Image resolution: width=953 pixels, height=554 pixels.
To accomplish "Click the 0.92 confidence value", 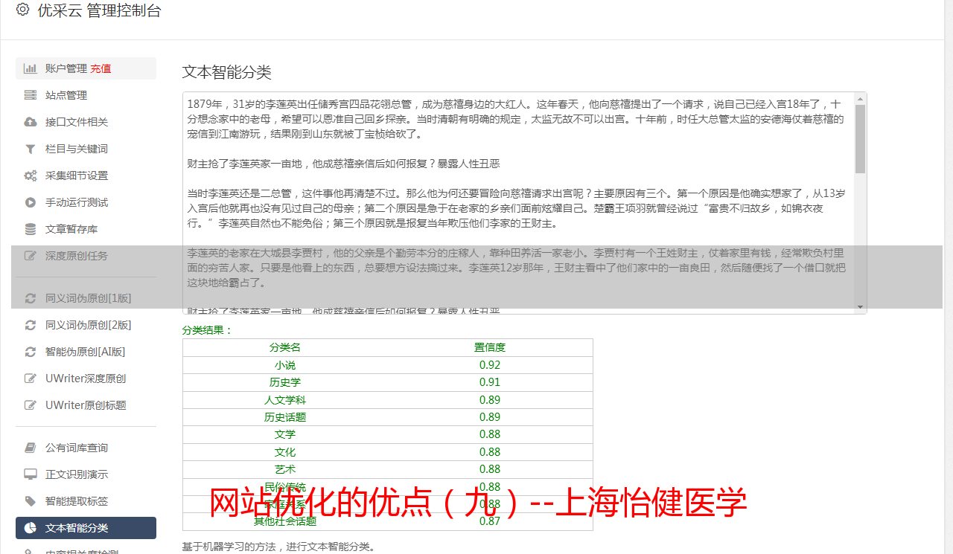I will tap(490, 365).
